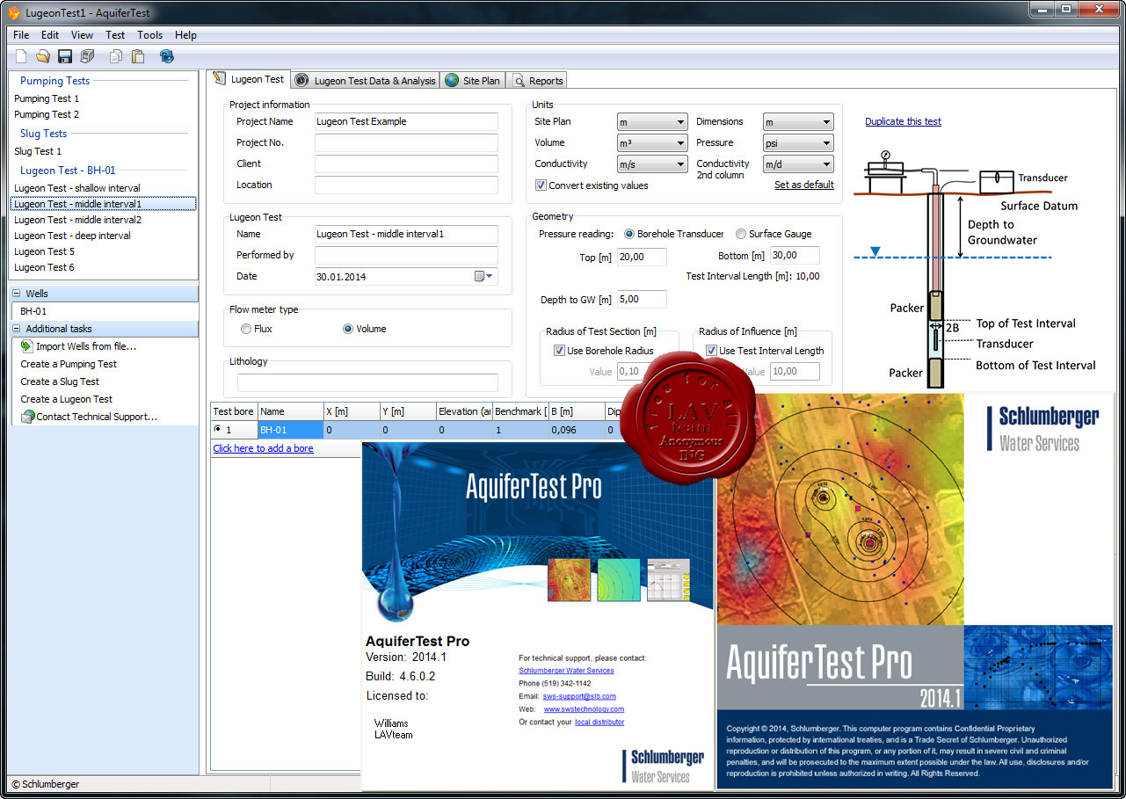Select BH-01 under Wells
This screenshot has width=1126, height=799.
tap(33, 311)
